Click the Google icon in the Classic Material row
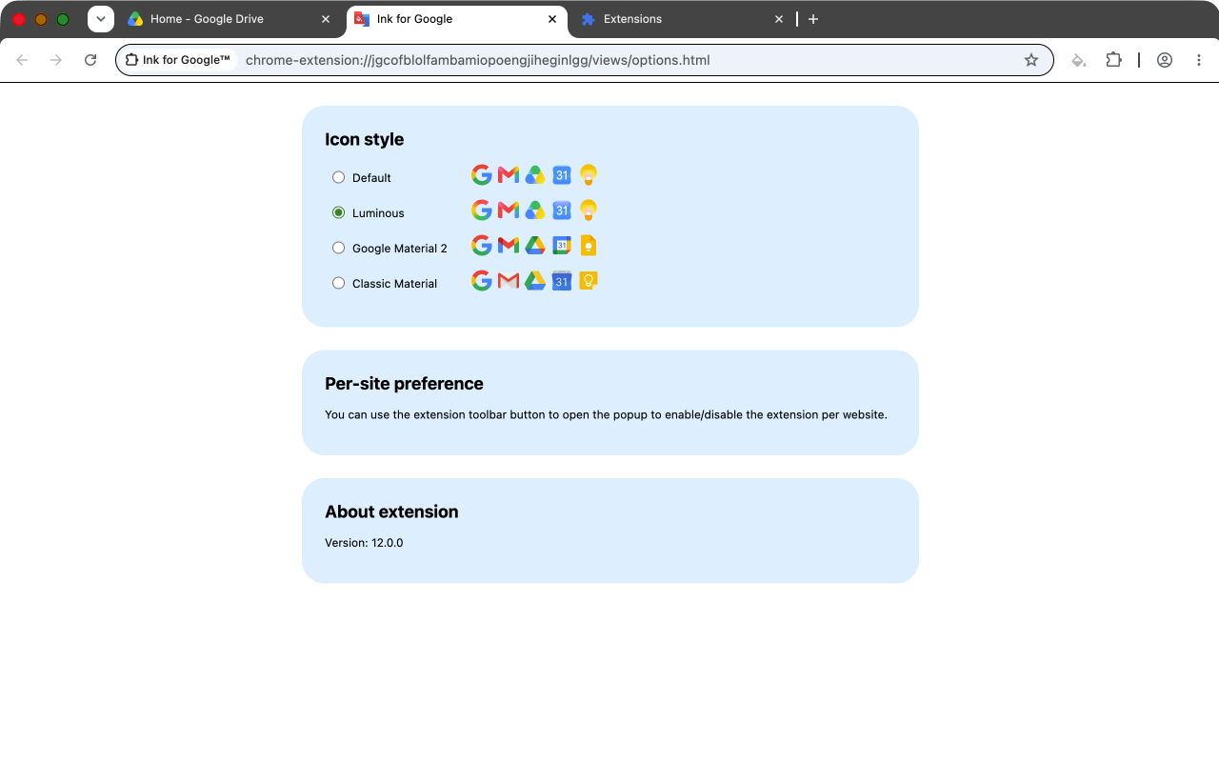This screenshot has width=1219, height=762. (482, 281)
